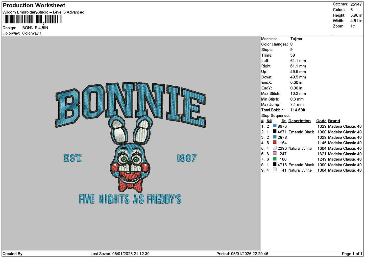Click the 'N#' column header

269,121
